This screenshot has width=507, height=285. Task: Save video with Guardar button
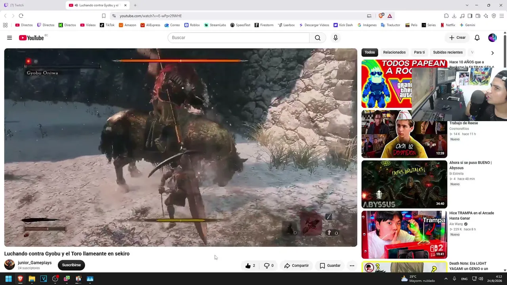pos(330,266)
